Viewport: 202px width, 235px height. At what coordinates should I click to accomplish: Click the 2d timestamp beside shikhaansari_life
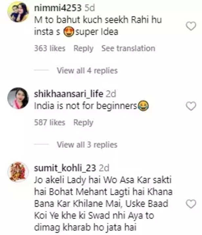click(111, 94)
